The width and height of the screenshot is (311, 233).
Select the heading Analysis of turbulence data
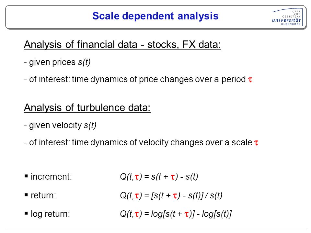tap(87, 108)
